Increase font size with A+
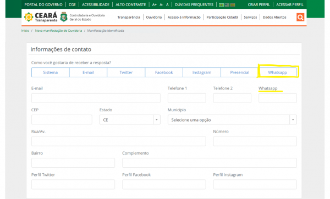Screen dimensions: 330x199 (154, 4)
